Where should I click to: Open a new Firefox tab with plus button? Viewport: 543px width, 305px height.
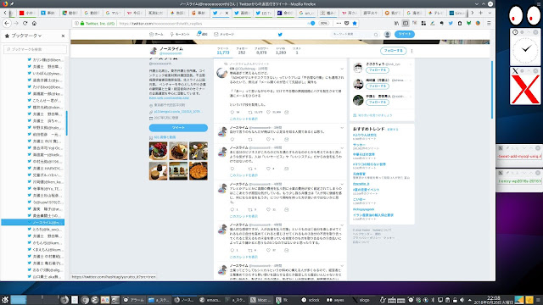click(481, 13)
